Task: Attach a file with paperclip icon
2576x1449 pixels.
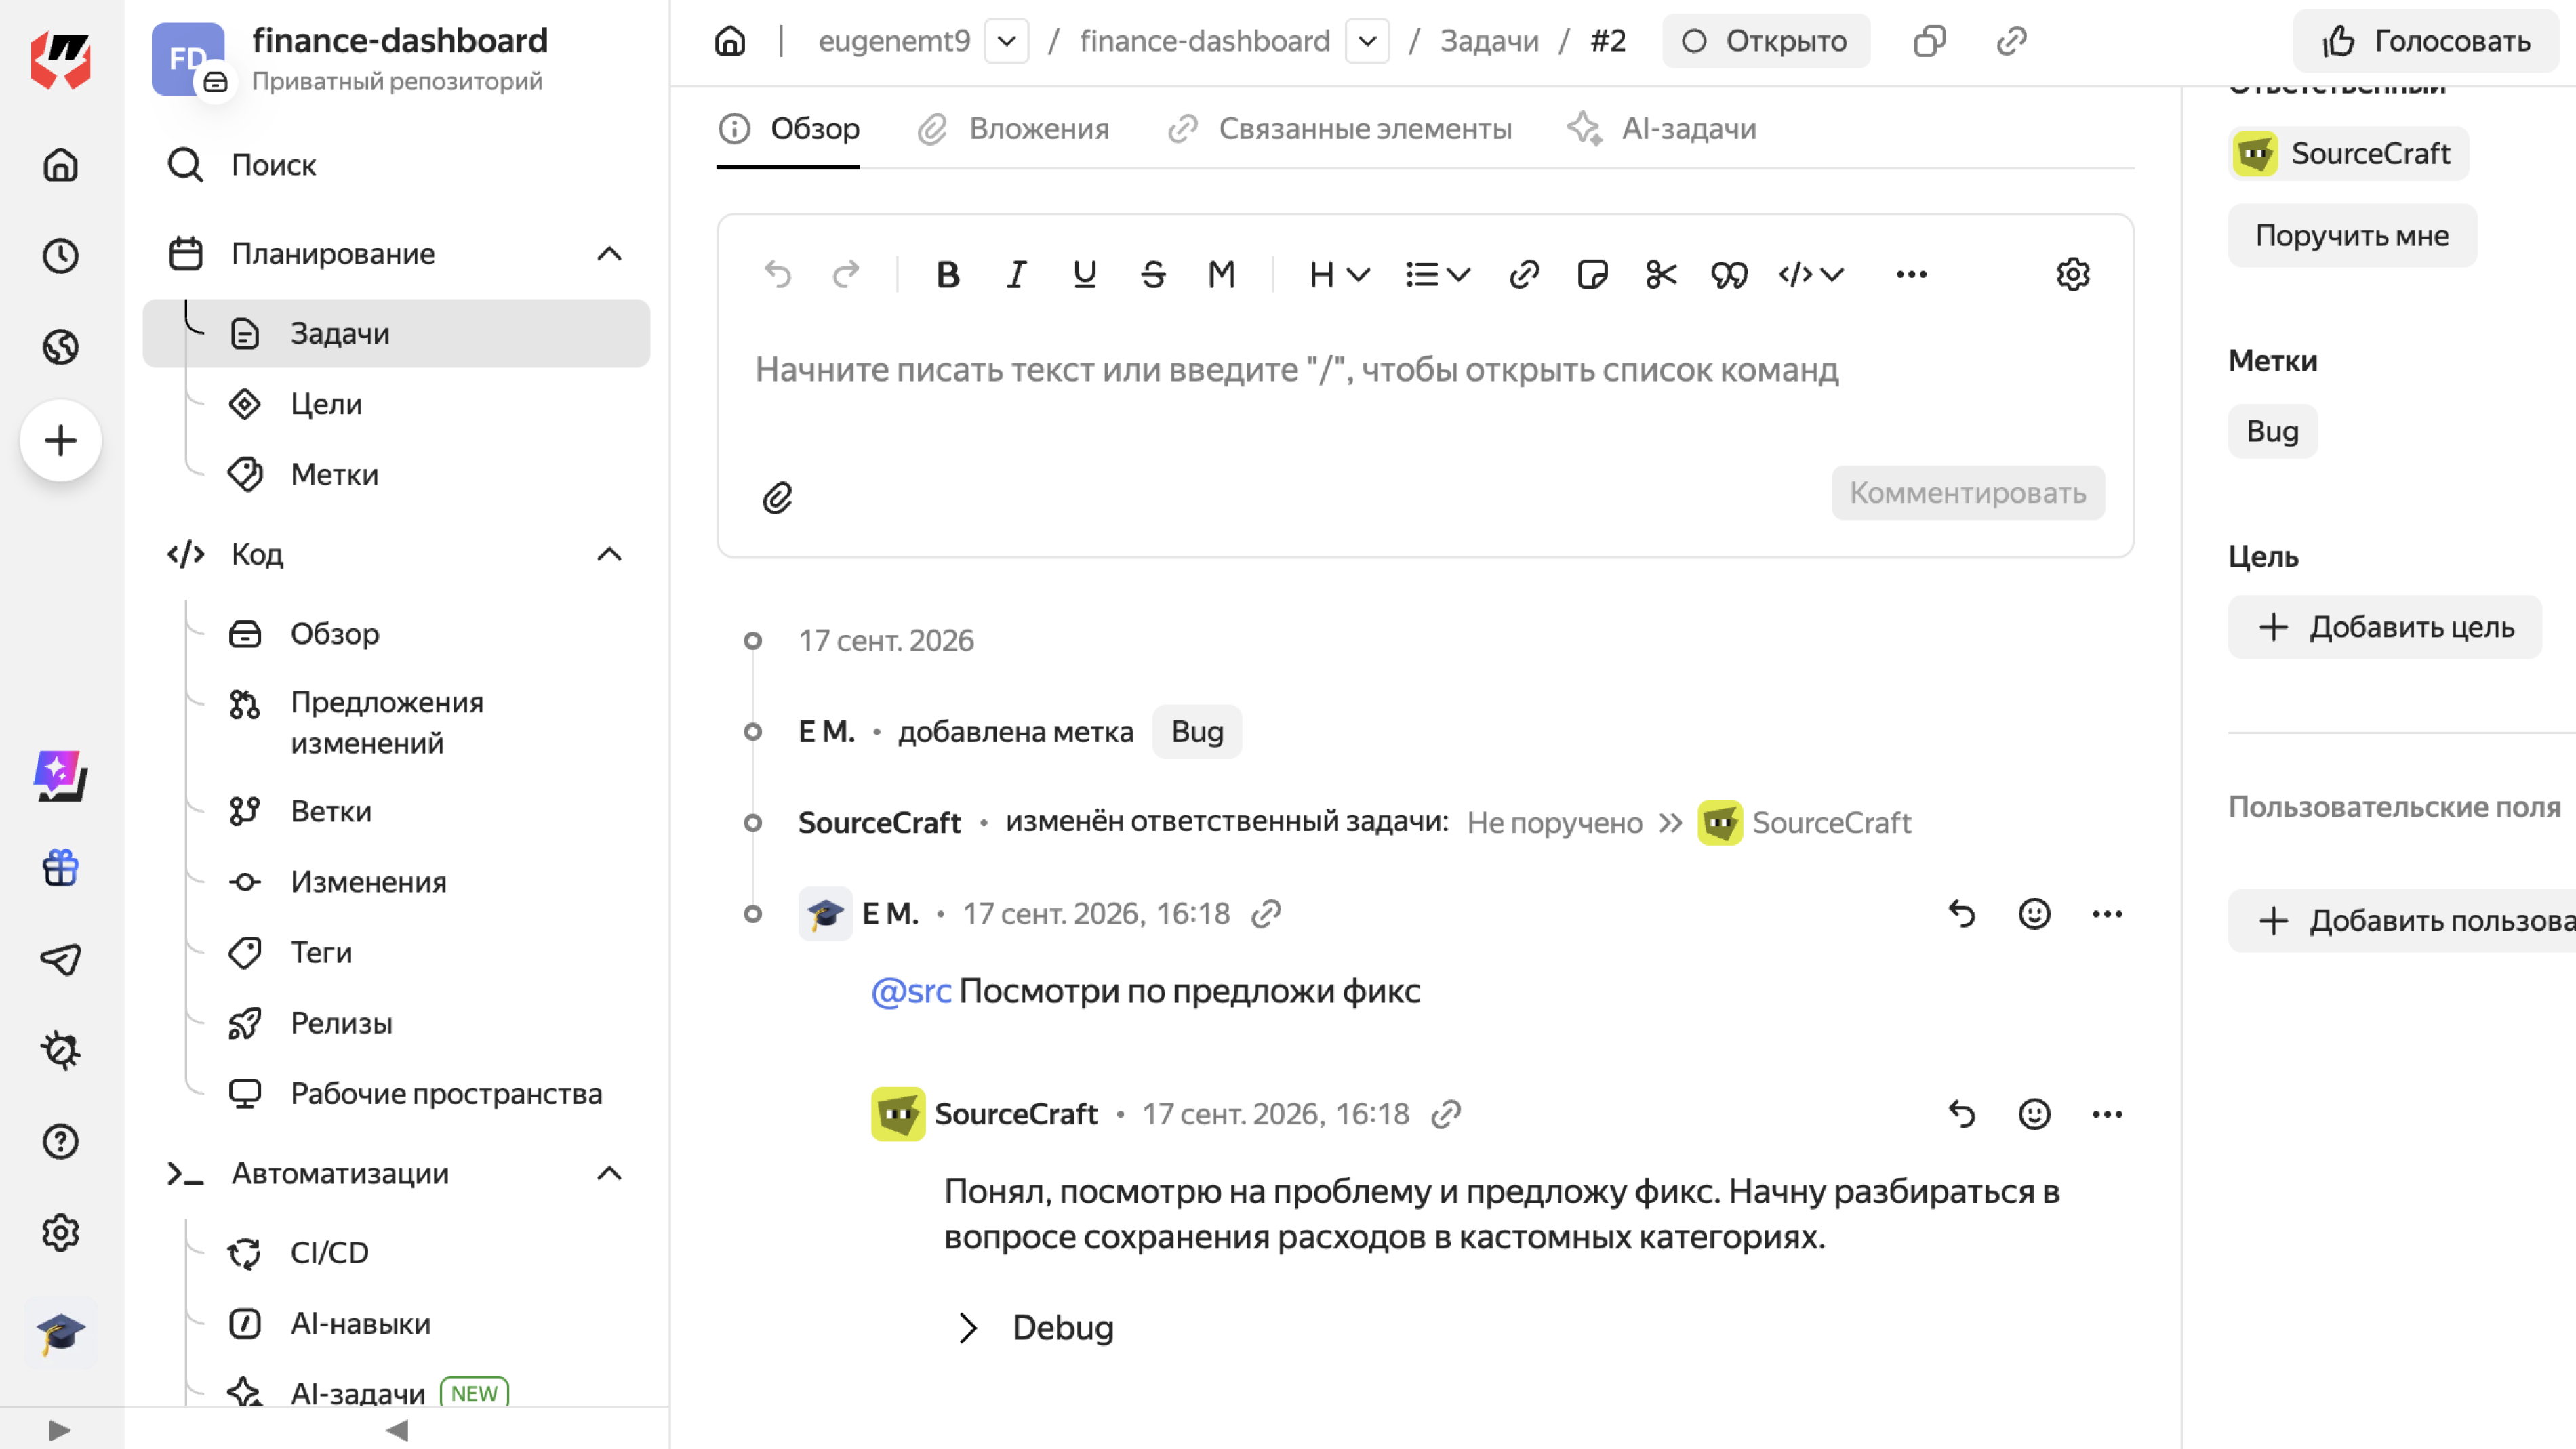Action: (x=778, y=497)
